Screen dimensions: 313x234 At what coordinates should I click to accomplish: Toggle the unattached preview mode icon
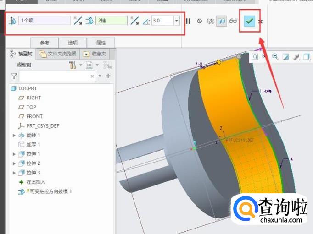coord(210,21)
